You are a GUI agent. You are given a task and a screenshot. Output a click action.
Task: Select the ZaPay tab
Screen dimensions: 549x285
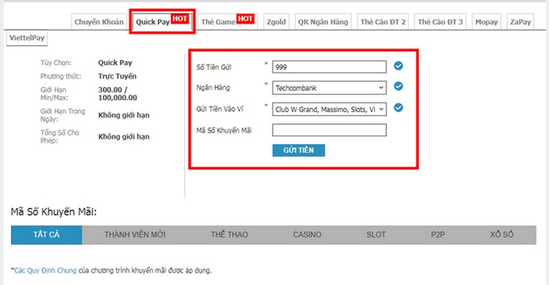pyautogui.click(x=520, y=22)
